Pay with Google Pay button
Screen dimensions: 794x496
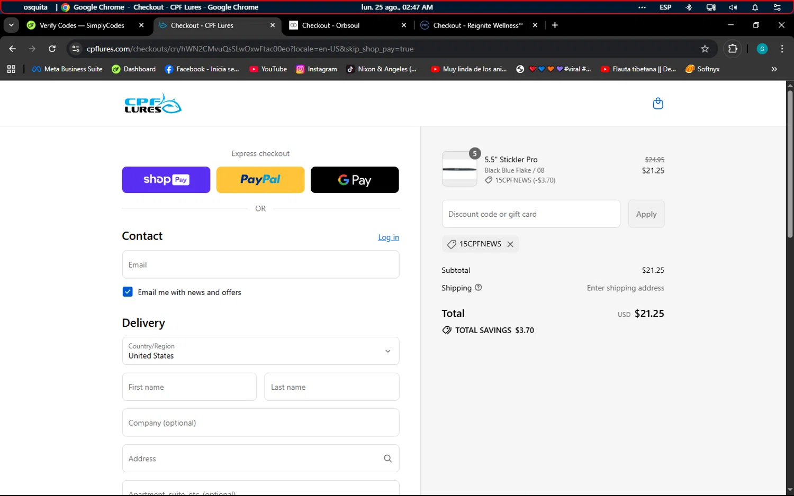355,180
